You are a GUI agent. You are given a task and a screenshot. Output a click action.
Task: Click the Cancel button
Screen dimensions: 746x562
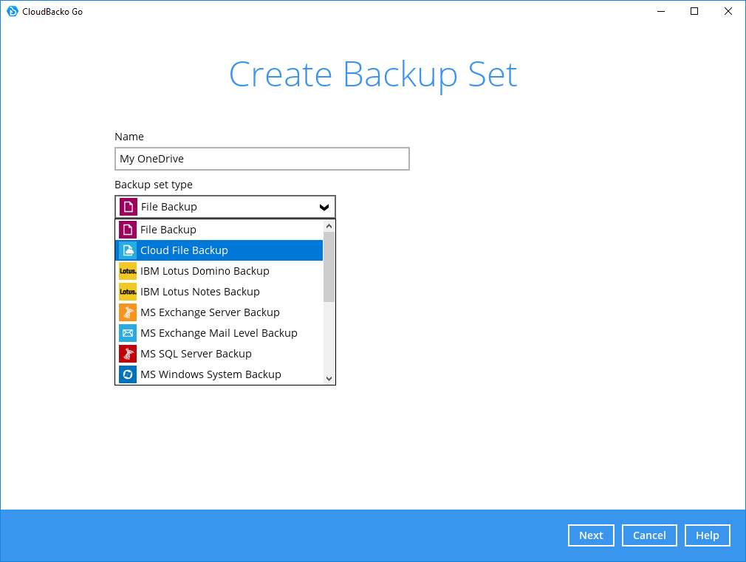(649, 535)
